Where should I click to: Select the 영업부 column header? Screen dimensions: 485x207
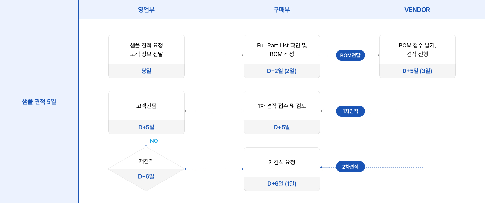[146, 10]
